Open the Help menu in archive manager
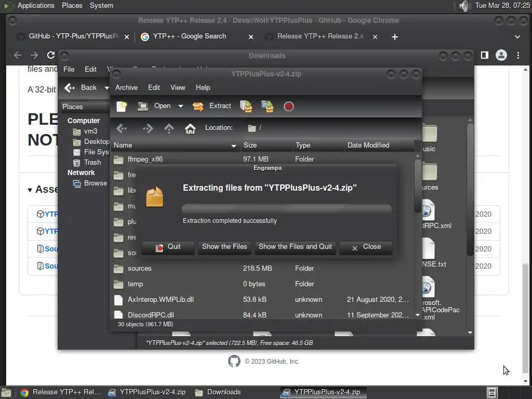Image resolution: width=532 pixels, height=399 pixels. (203, 87)
